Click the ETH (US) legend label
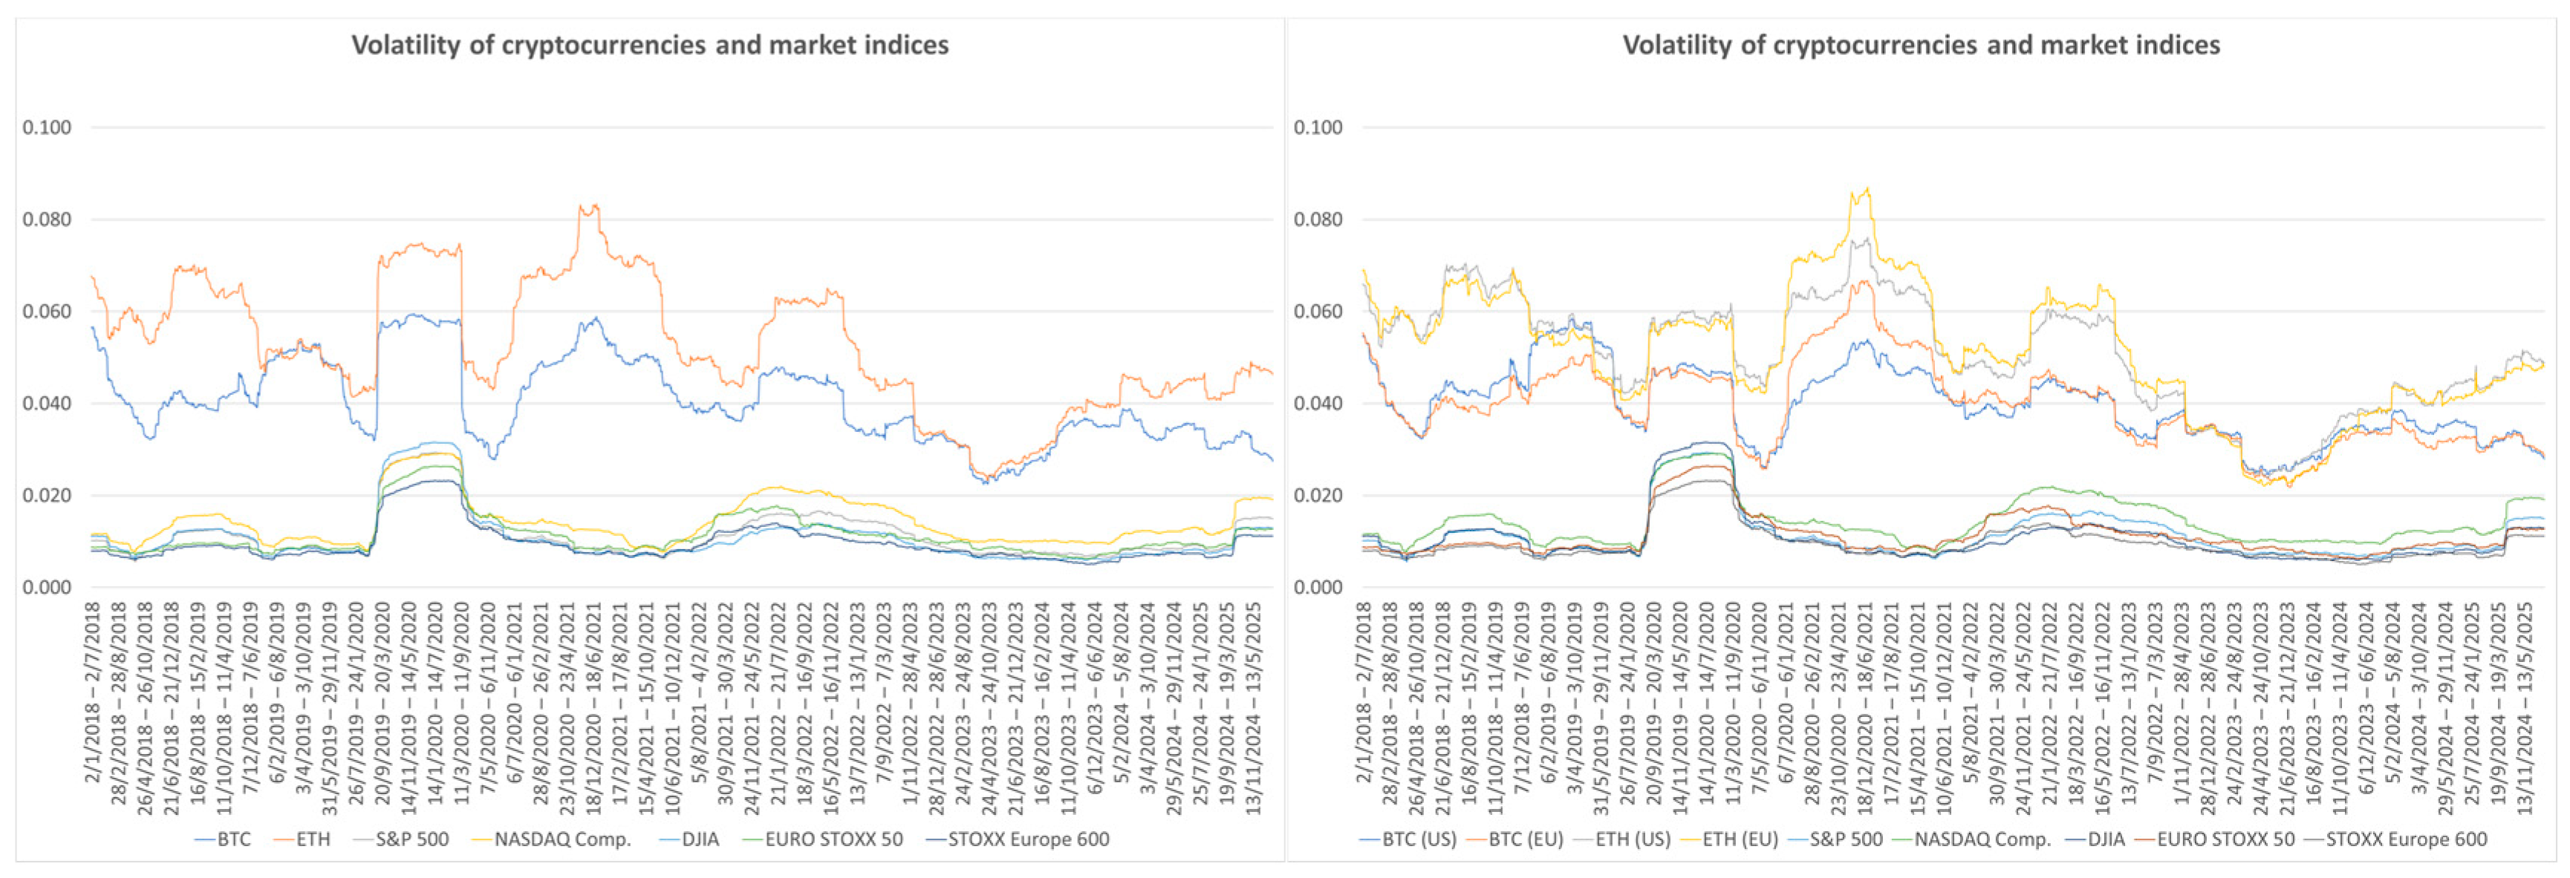The height and width of the screenshot is (878, 2570). [1633, 839]
